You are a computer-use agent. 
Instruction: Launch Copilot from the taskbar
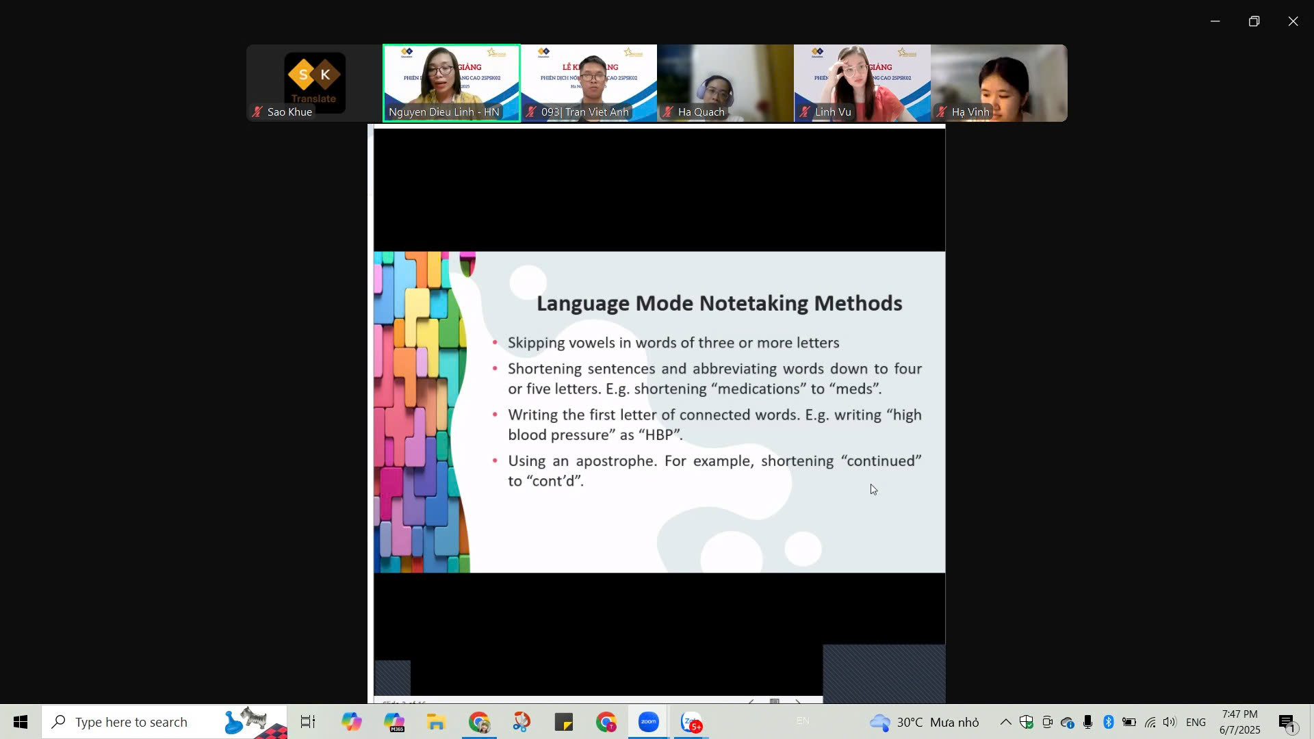pos(352,722)
